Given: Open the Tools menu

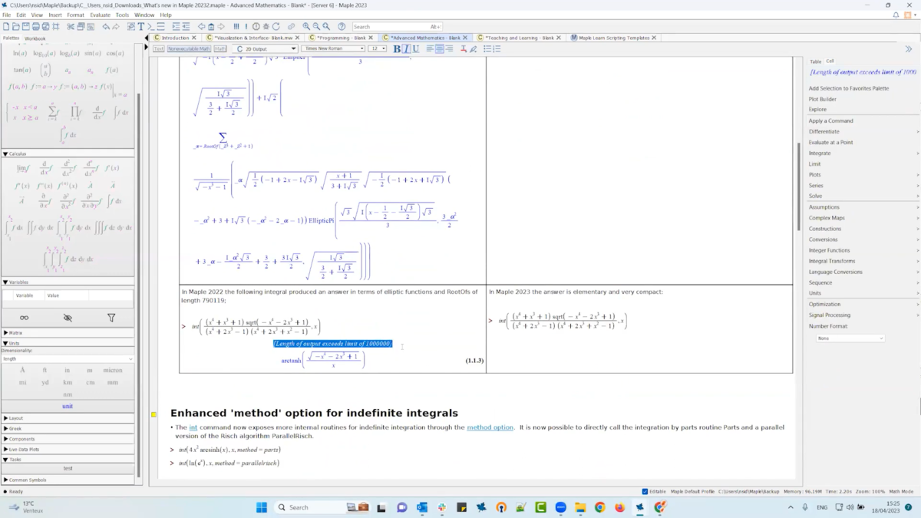Looking at the screenshot, I should pos(122,15).
